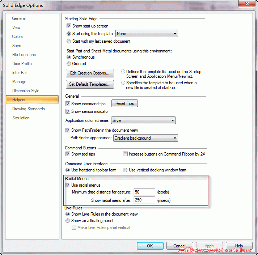Open the startup template dropdown
This screenshot has height=255, width=258.
(147, 34)
